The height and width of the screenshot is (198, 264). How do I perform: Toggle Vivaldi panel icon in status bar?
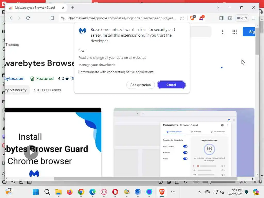(x=4, y=182)
